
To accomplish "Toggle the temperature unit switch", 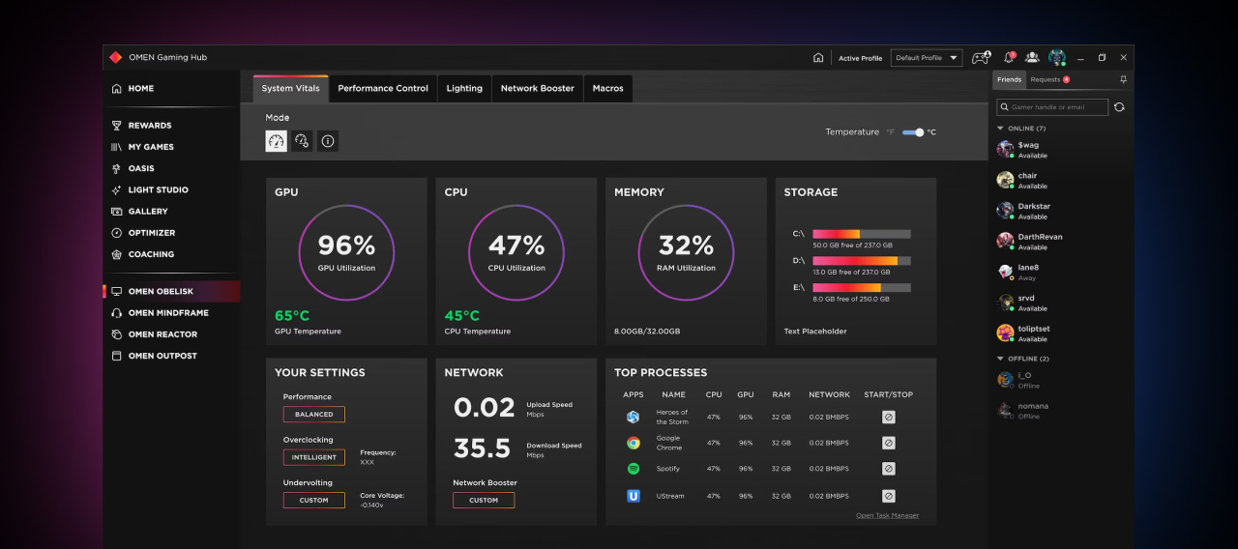I will 913,132.
